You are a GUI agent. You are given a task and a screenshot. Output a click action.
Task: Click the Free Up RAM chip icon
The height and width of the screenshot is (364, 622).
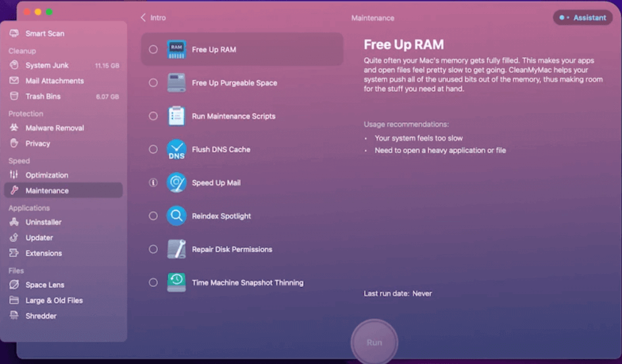tap(177, 49)
